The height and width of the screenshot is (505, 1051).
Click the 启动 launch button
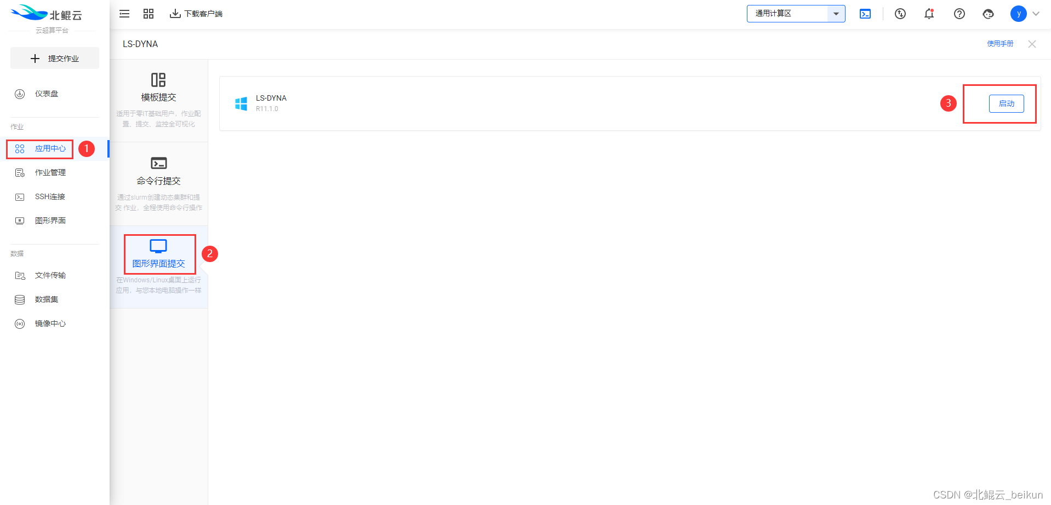1007,103
